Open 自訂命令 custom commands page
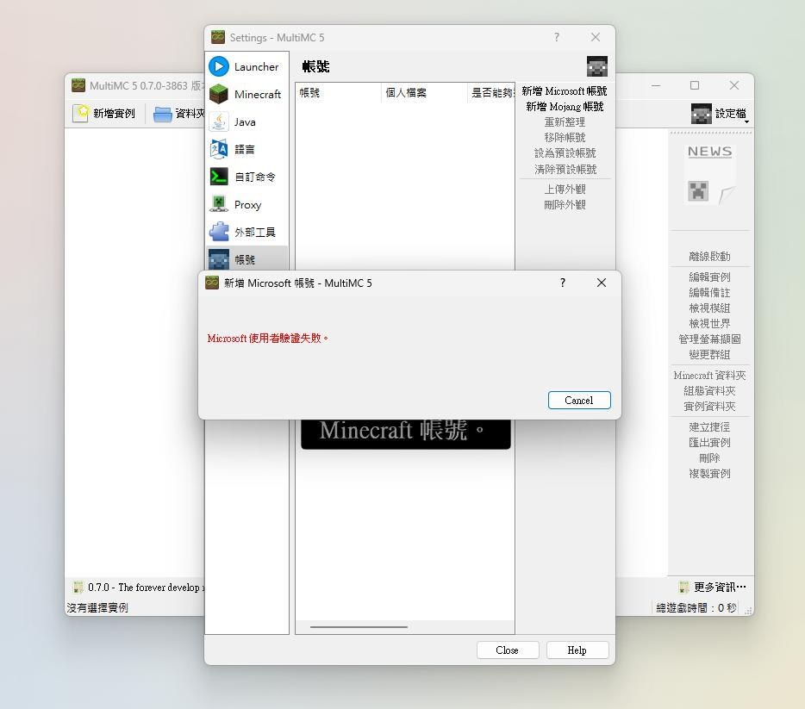The height and width of the screenshot is (709, 805). pos(247,177)
